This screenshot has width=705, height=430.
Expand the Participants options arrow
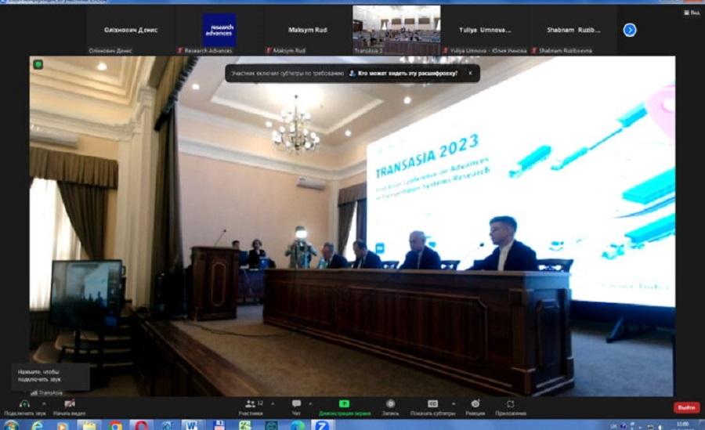point(273,403)
